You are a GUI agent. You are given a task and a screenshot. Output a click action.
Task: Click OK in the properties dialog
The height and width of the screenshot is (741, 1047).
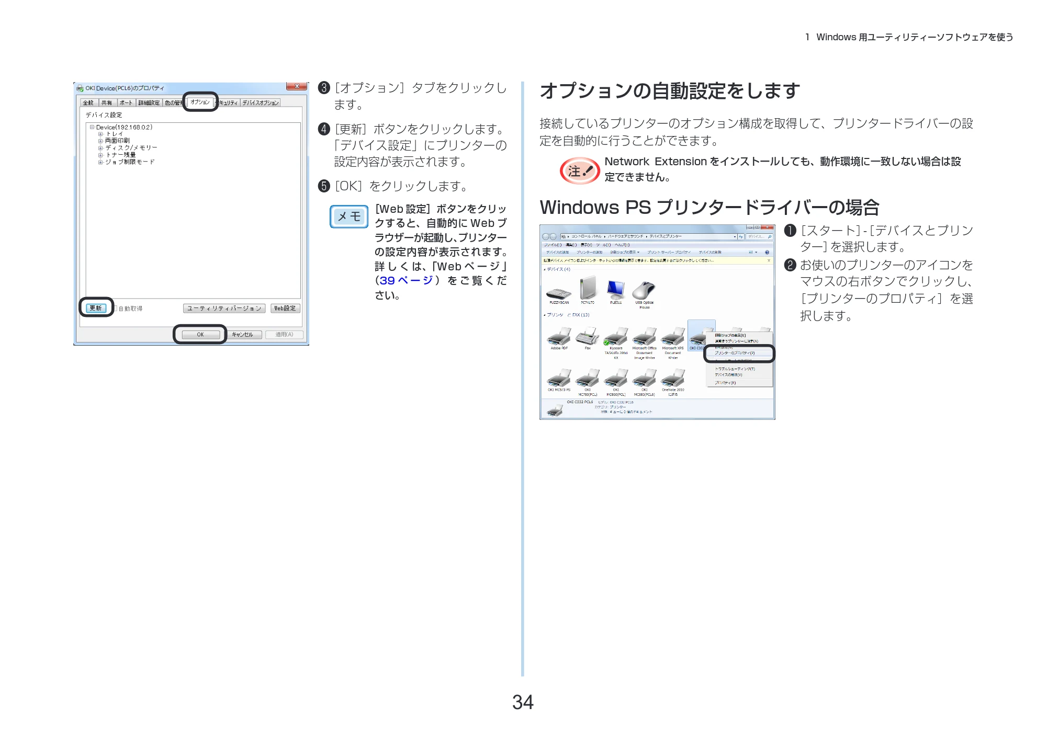click(x=200, y=335)
